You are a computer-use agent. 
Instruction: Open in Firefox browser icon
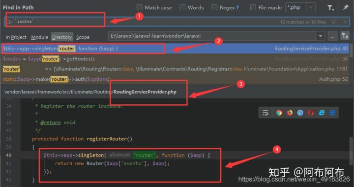[x=290, y=113]
